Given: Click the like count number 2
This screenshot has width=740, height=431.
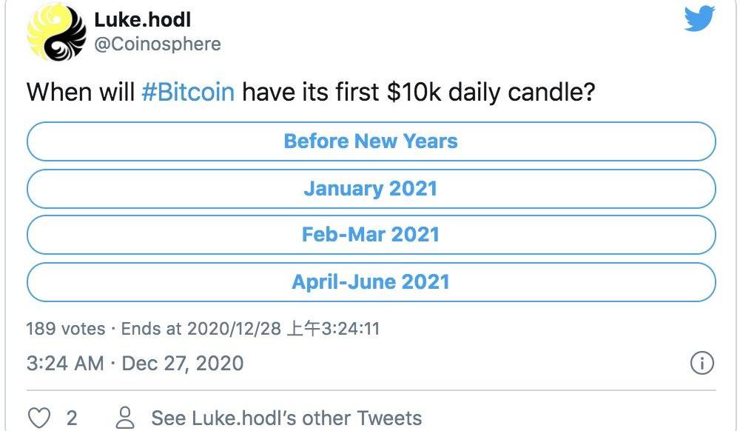Looking at the screenshot, I should click(x=72, y=418).
